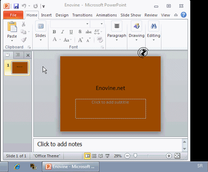Switch to the Design tab
Viewport: 208px width, 172px height.
click(x=62, y=15)
